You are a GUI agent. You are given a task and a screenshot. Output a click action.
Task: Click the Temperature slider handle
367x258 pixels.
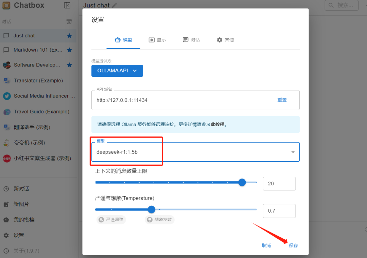(152, 209)
